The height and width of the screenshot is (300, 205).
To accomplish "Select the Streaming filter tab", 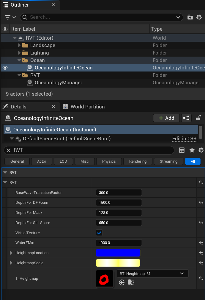I will click(x=168, y=161).
